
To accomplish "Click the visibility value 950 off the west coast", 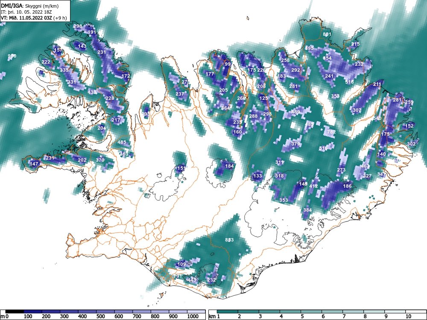I will click(x=12, y=56).
